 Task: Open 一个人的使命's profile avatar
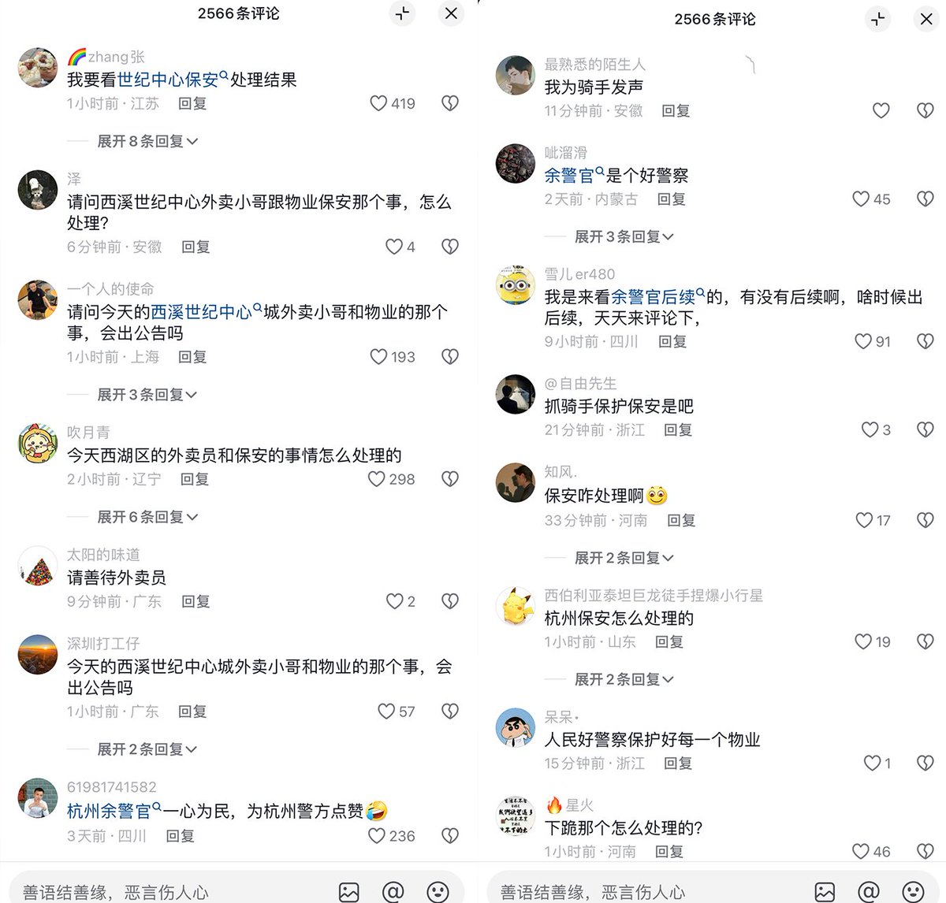point(38,299)
